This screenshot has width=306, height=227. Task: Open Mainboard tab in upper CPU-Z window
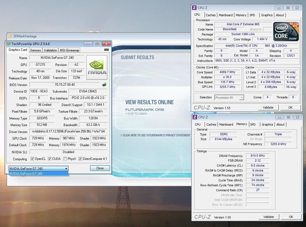(226, 15)
